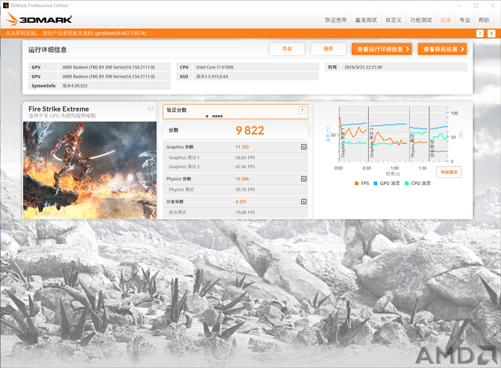501x368 pixels.
Task: Click the 负载 load button
Action: click(x=287, y=49)
